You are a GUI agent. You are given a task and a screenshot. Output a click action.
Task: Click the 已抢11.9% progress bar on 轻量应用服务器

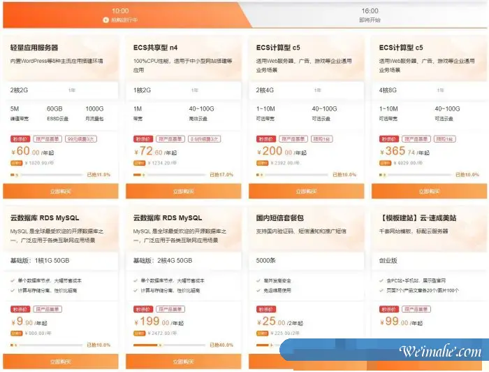pyautogui.click(x=46, y=175)
